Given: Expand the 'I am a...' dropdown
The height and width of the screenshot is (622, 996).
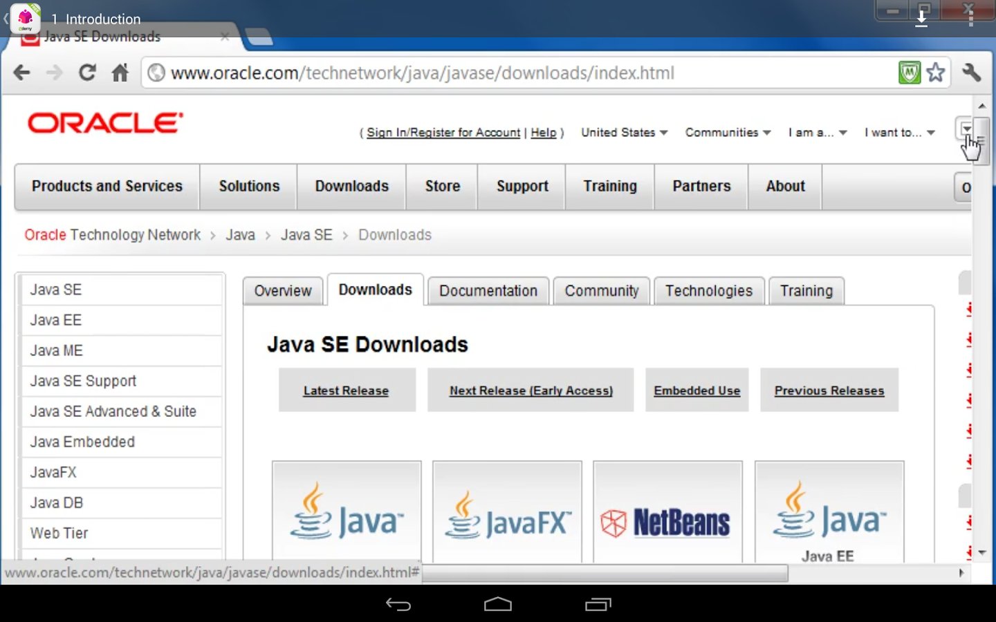Looking at the screenshot, I should (818, 132).
